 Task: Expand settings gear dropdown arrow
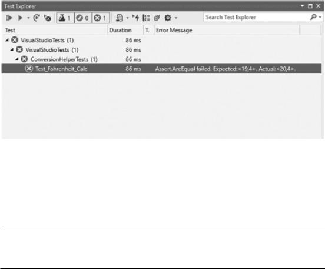point(176,18)
